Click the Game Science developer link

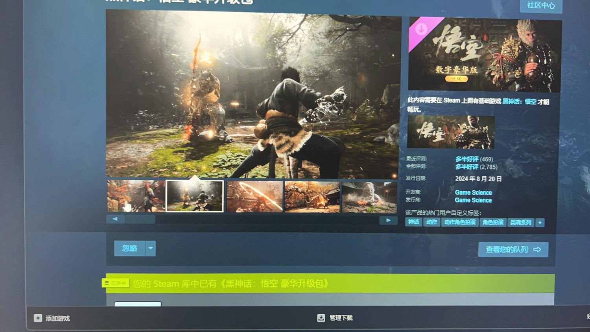(x=473, y=192)
